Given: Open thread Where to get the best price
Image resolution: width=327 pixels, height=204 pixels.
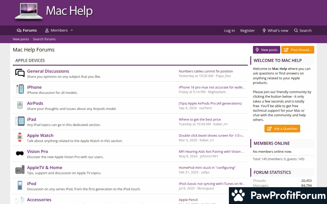Looking at the screenshot, I should [x=200, y=119].
